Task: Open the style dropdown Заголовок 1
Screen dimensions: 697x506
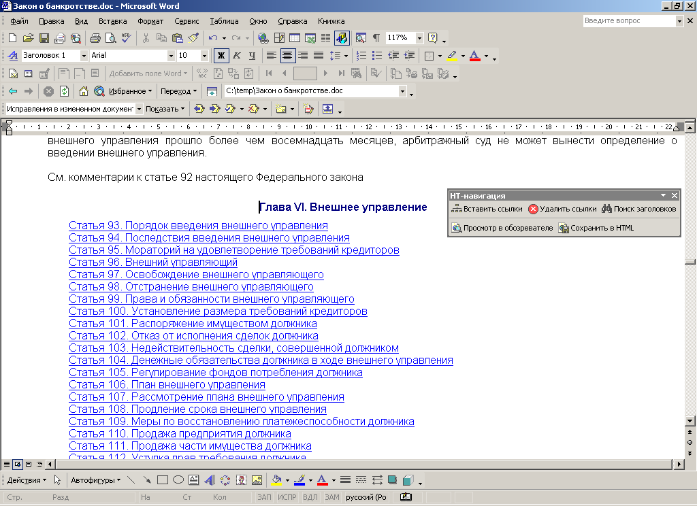Action: [84, 56]
